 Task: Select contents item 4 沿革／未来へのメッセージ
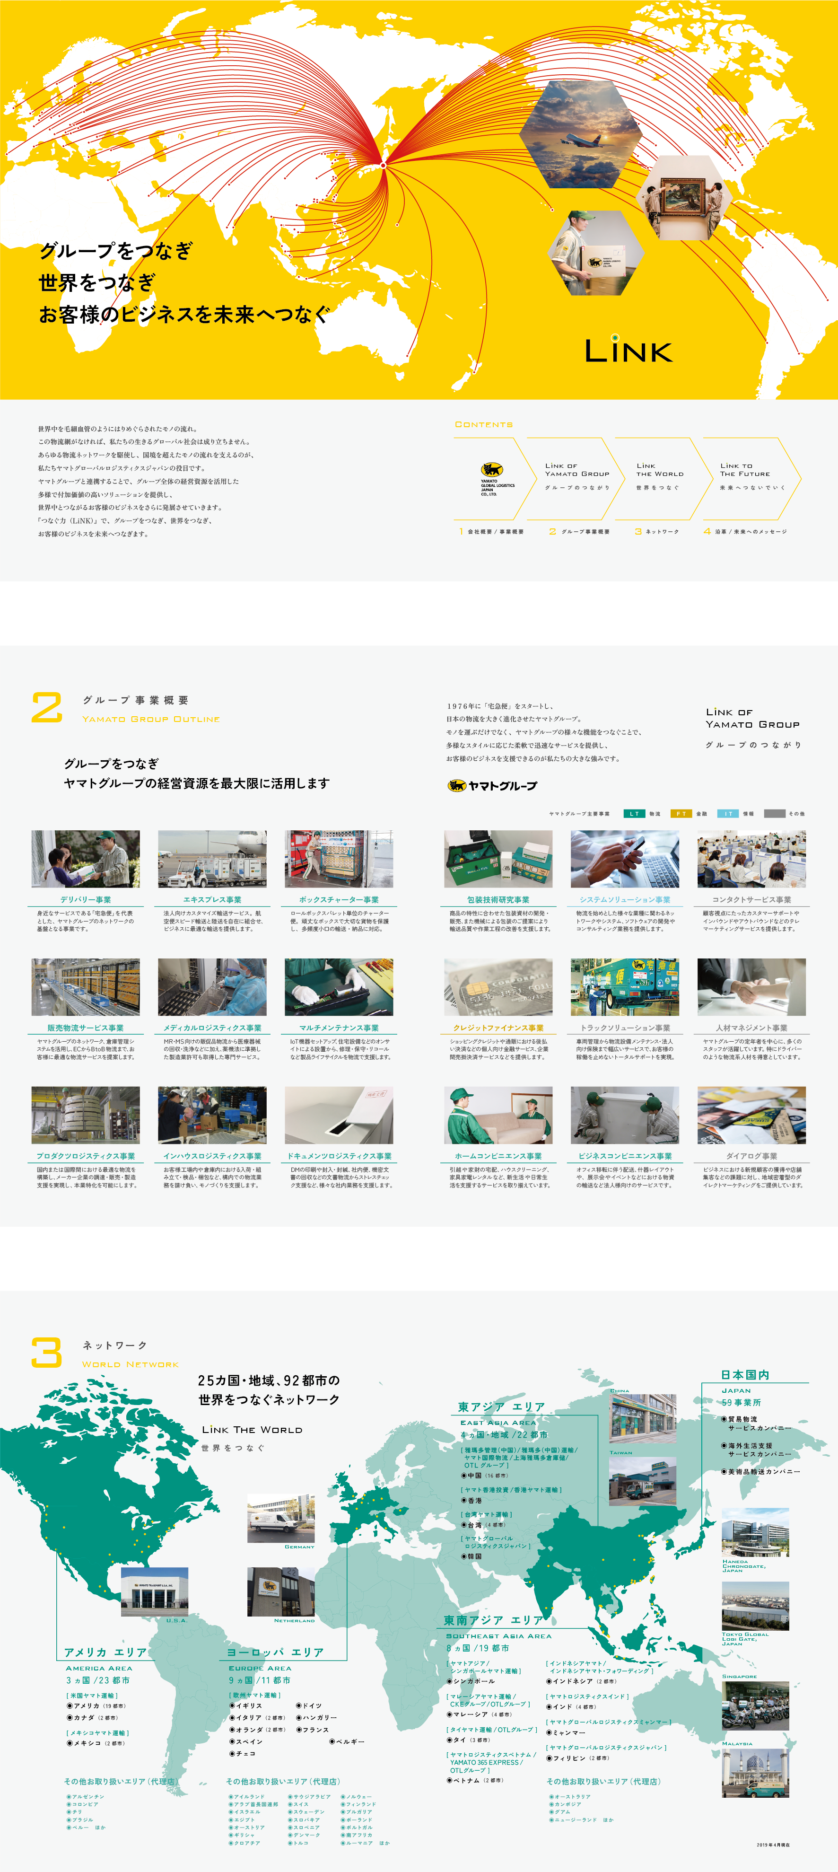pos(745,531)
